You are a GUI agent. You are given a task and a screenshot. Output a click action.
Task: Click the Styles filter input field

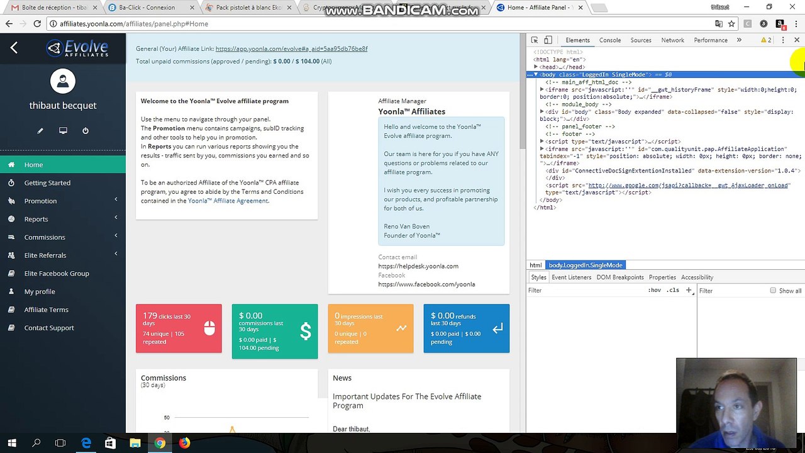(x=585, y=290)
